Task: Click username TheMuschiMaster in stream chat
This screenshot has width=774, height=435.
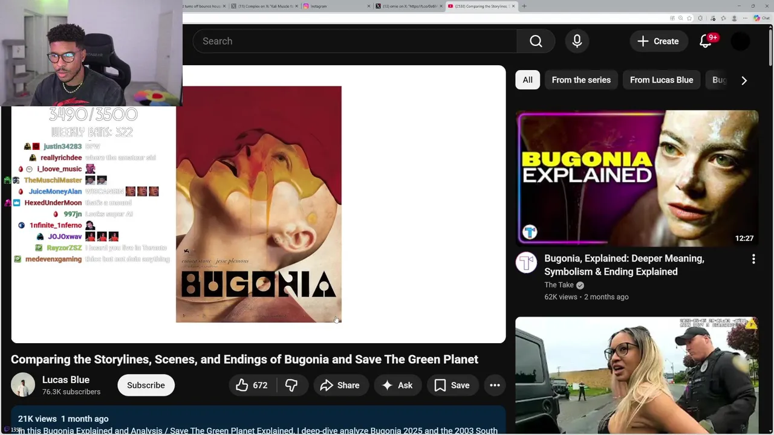Action: (x=53, y=180)
